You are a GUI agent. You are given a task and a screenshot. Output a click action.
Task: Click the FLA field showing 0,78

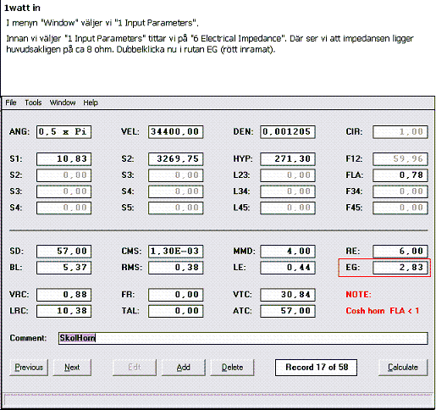coord(400,175)
